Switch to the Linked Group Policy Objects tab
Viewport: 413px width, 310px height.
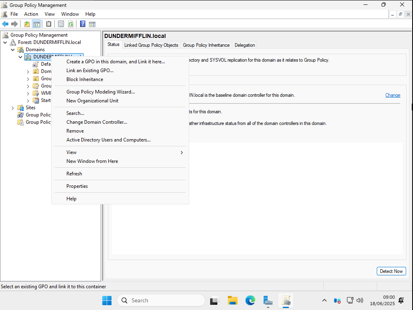151,45
